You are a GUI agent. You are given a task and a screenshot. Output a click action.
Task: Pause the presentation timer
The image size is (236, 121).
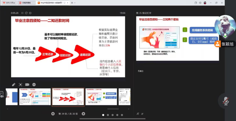(22, 13)
